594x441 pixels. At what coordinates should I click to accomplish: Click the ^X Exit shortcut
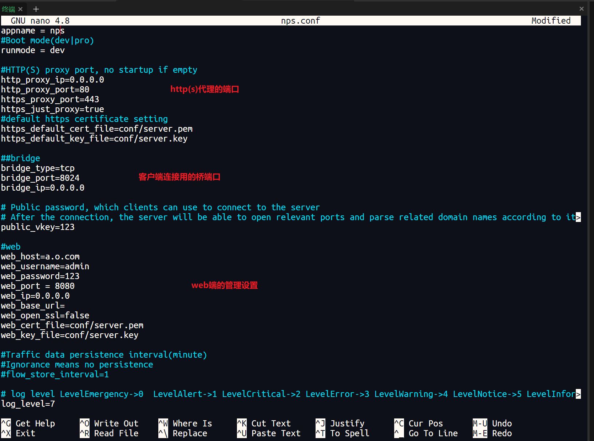[18, 433]
